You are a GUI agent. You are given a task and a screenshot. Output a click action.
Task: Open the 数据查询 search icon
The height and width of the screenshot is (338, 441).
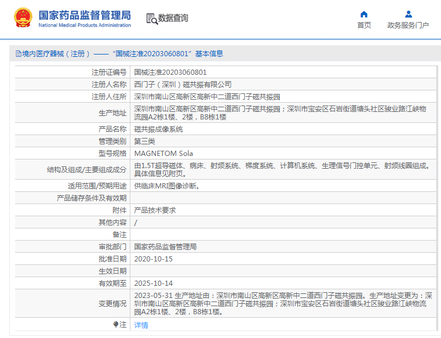coord(152,19)
